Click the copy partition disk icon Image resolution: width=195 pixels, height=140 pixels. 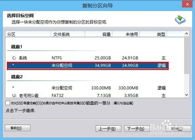pos(180,20)
